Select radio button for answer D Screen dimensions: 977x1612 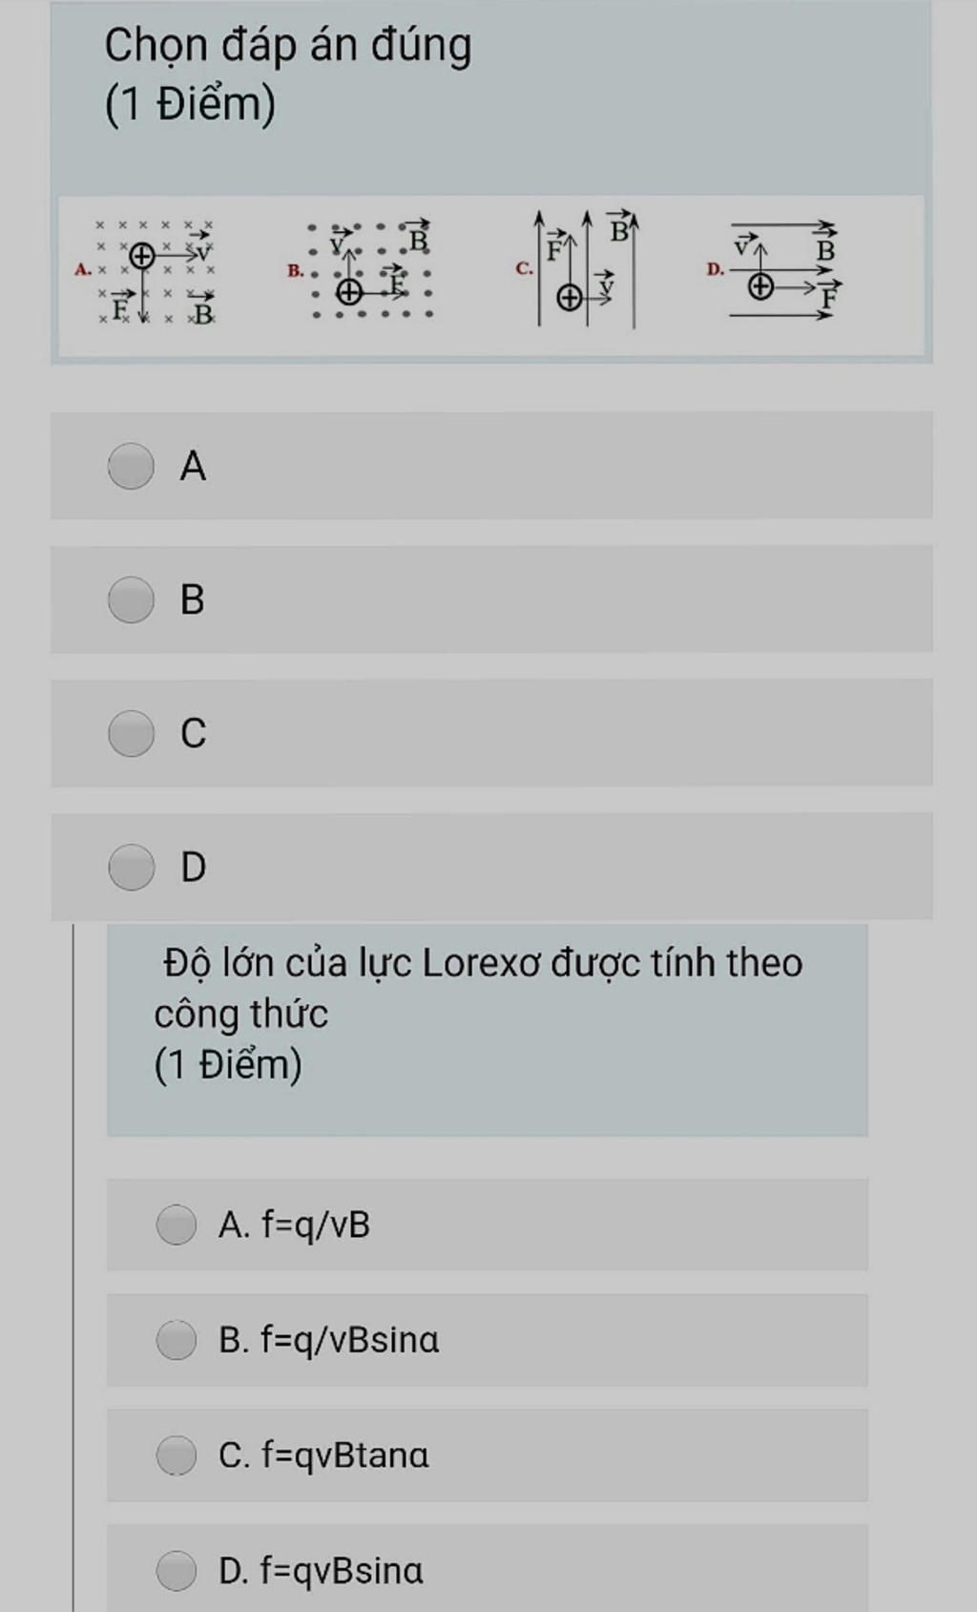(131, 867)
